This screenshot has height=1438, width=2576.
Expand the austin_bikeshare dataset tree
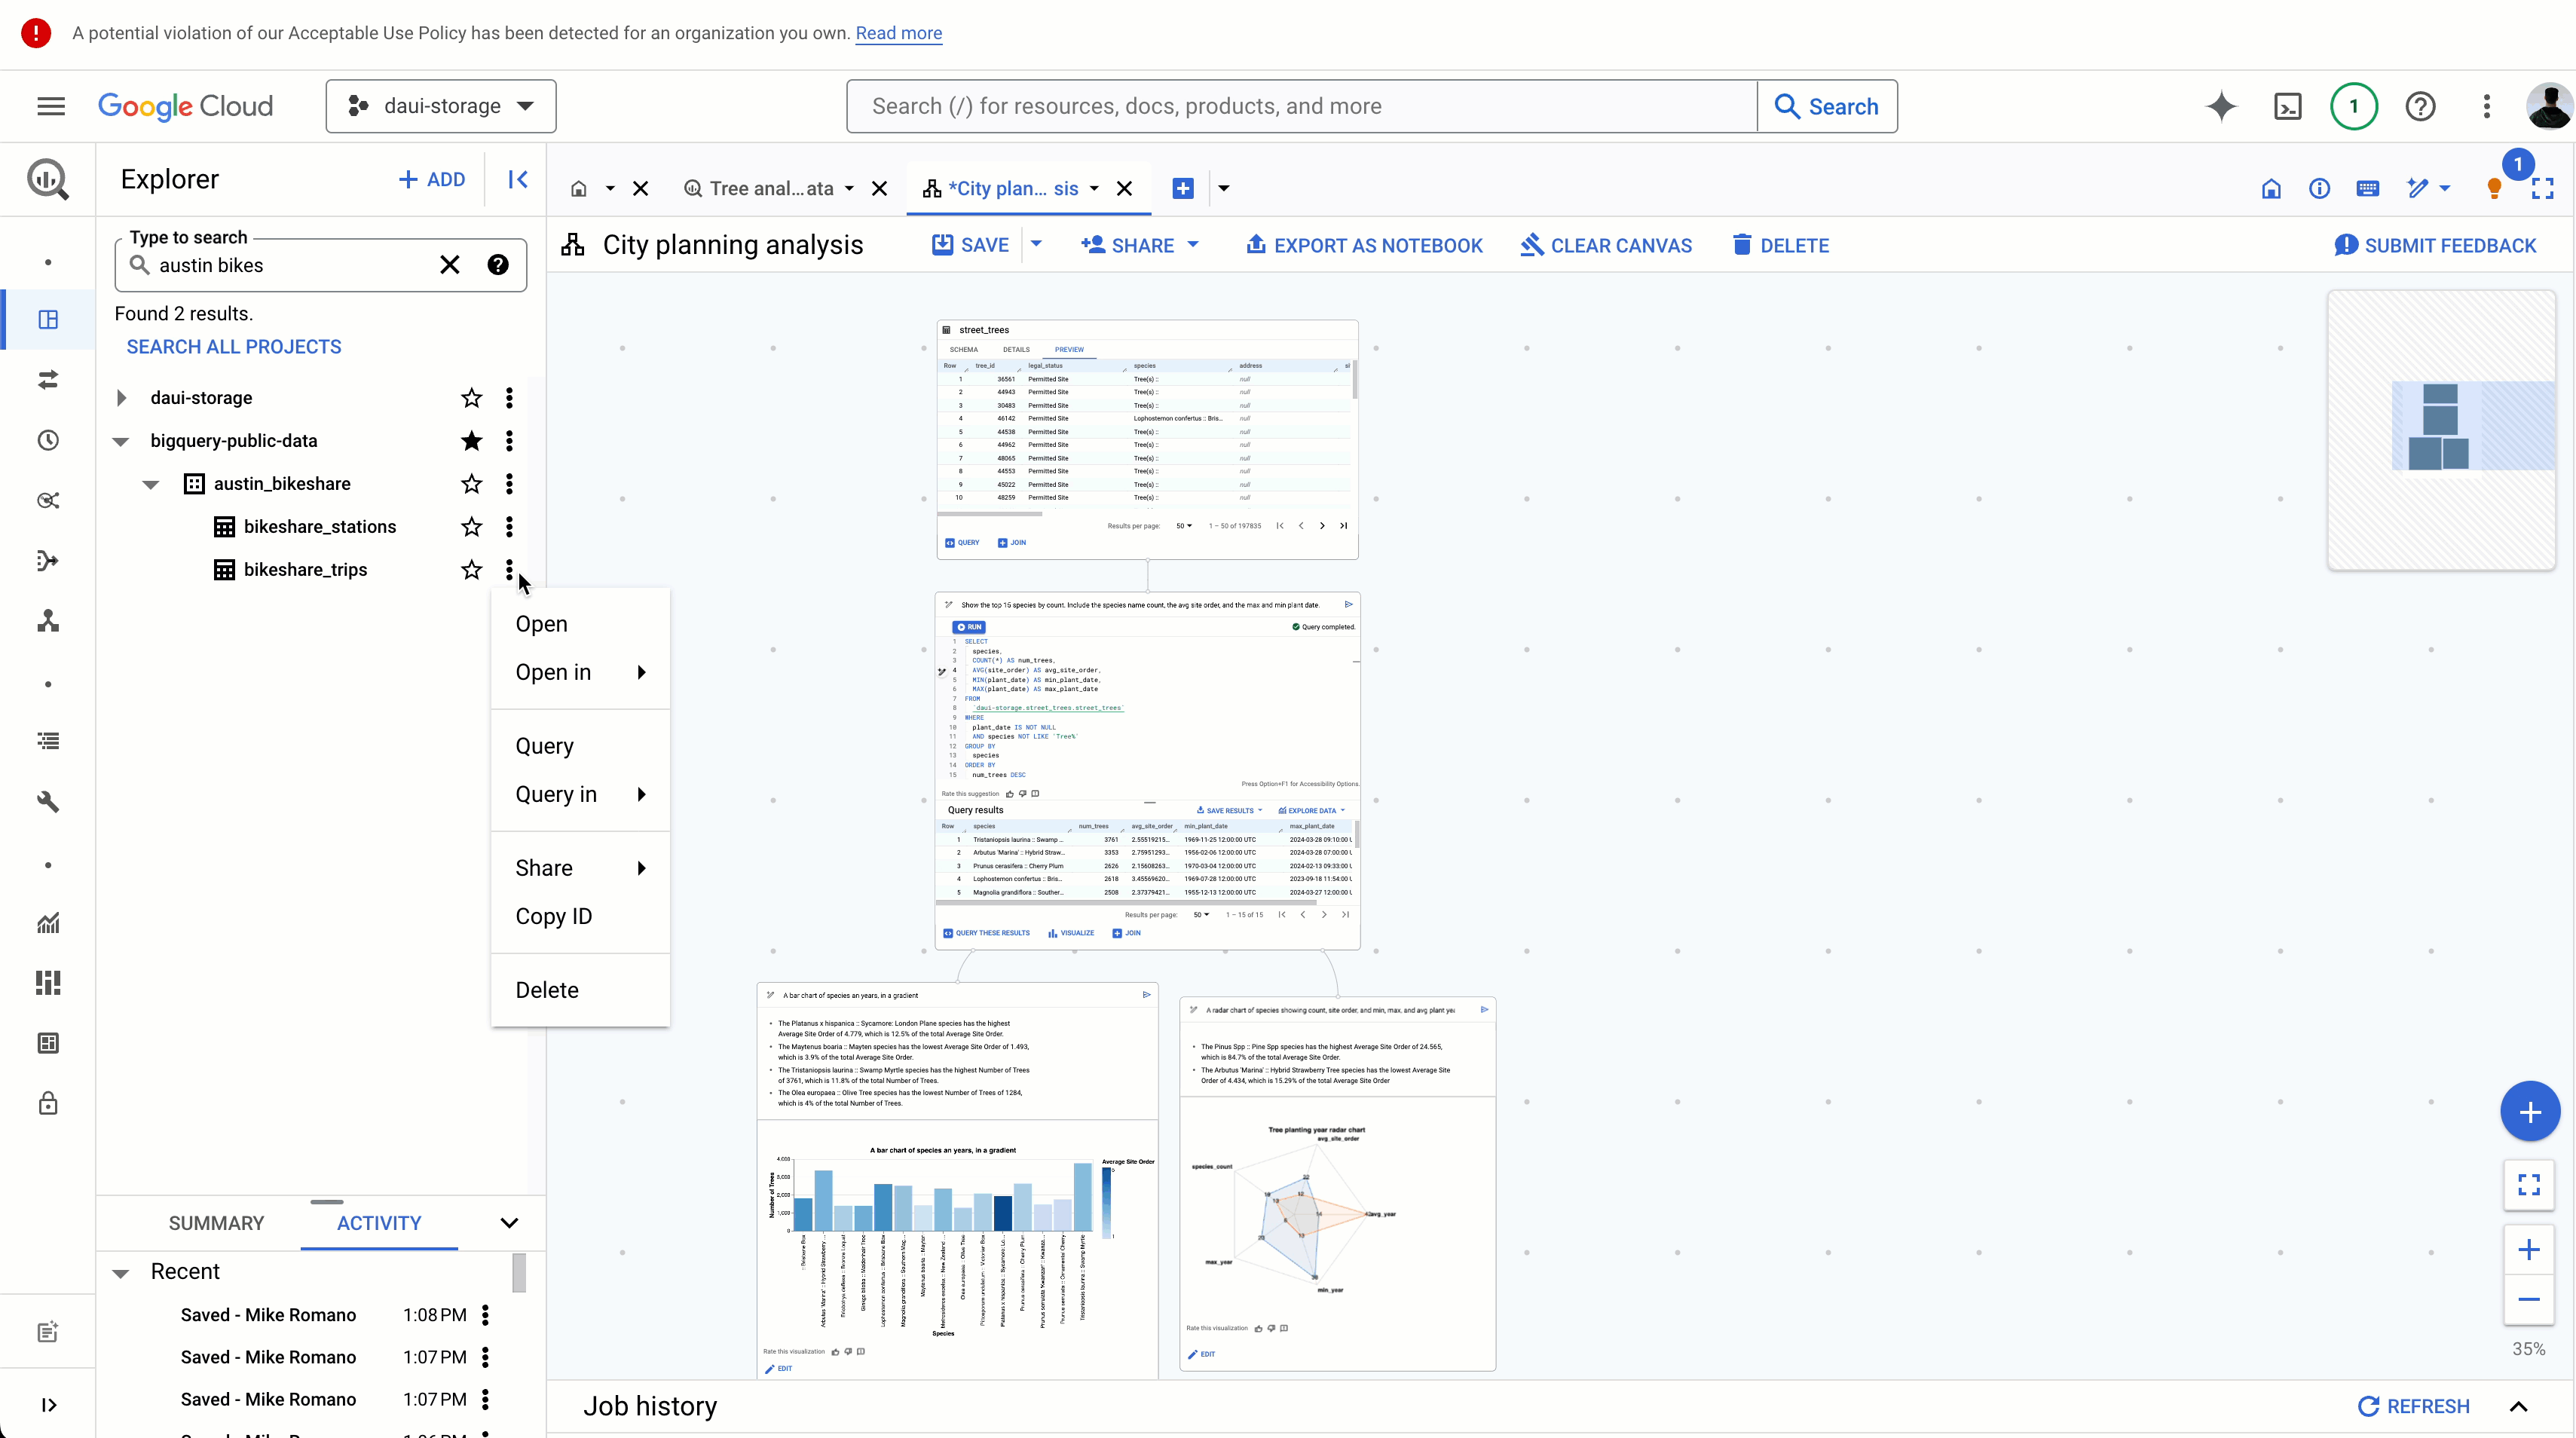click(x=151, y=483)
